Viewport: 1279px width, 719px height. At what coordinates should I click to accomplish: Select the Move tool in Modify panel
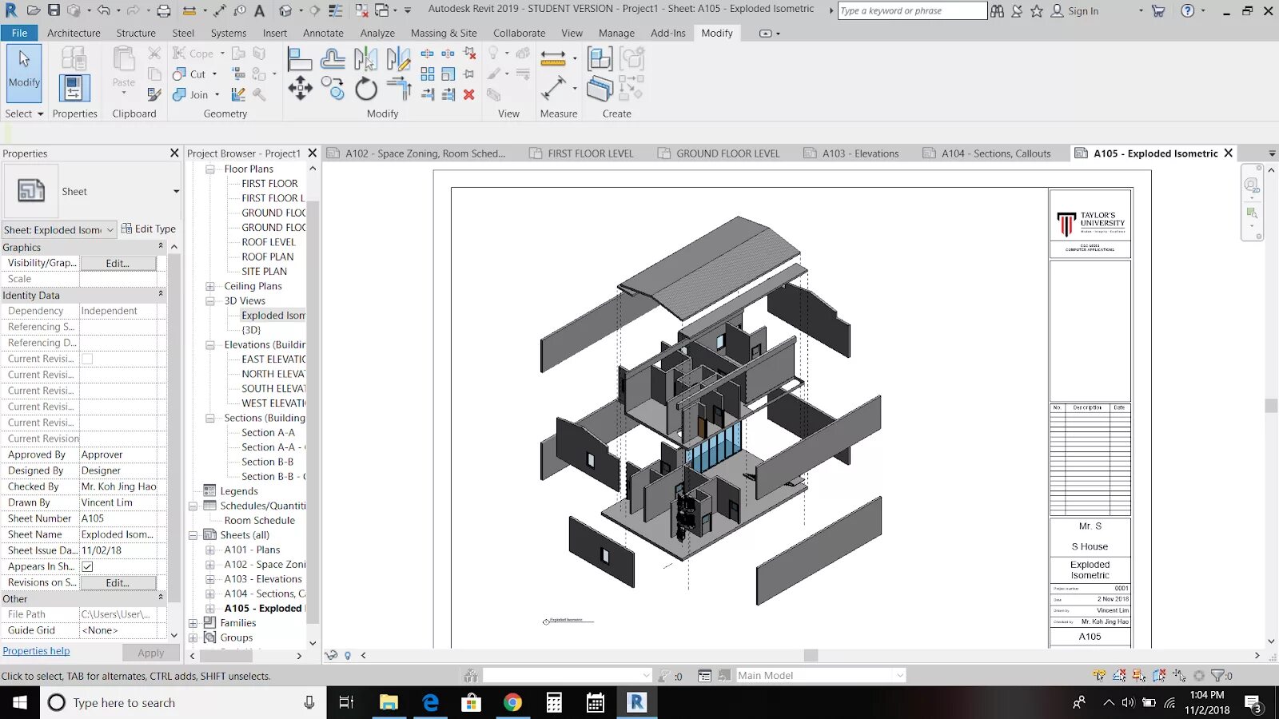[x=301, y=88]
